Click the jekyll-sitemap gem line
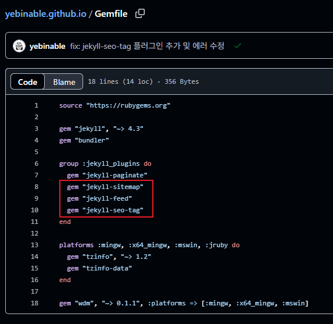Image resolution: width=333 pixels, height=324 pixels. [x=105, y=187]
